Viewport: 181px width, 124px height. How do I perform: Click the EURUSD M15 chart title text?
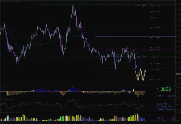(14, 1)
